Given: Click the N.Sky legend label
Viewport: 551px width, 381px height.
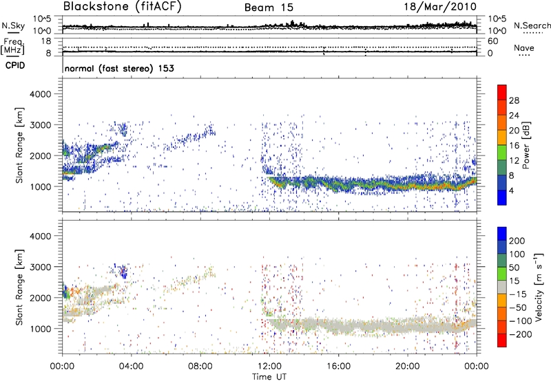Looking at the screenshot, I should [x=13, y=25].
